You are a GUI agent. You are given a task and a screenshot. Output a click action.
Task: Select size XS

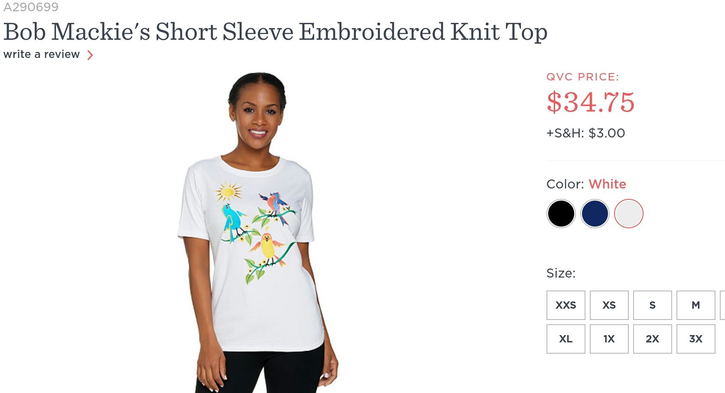click(x=609, y=305)
